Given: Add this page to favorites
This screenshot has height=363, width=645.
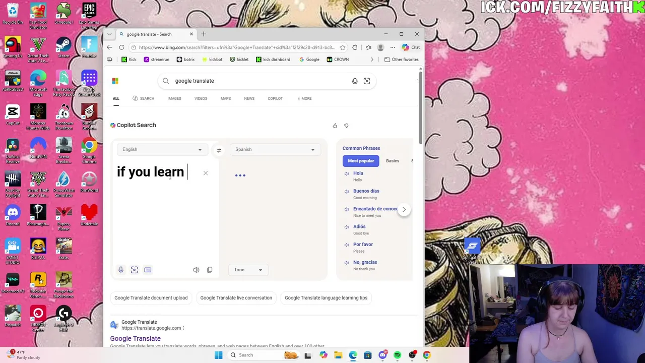Looking at the screenshot, I should [343, 47].
